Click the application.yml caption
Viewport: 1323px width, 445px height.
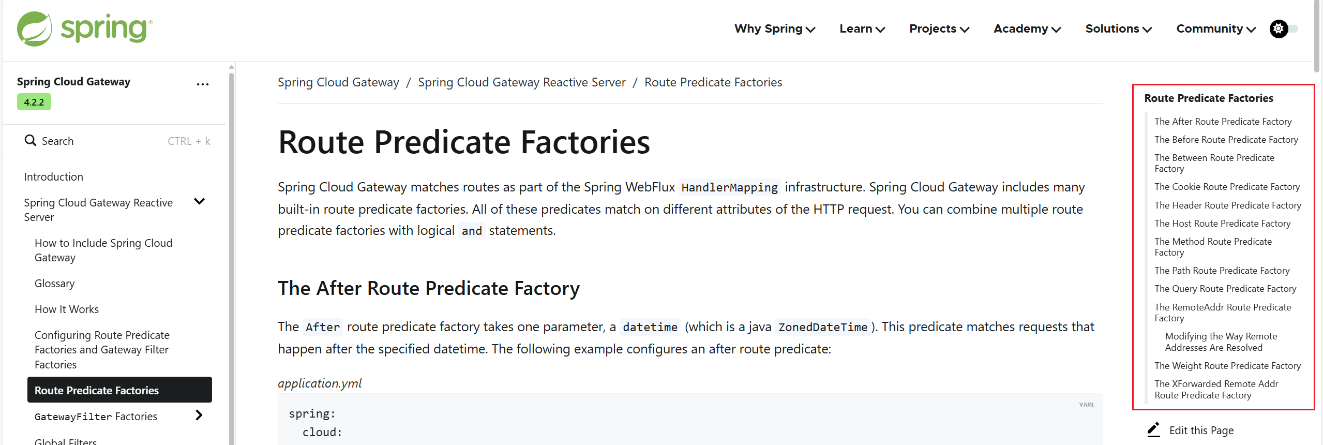(320, 383)
